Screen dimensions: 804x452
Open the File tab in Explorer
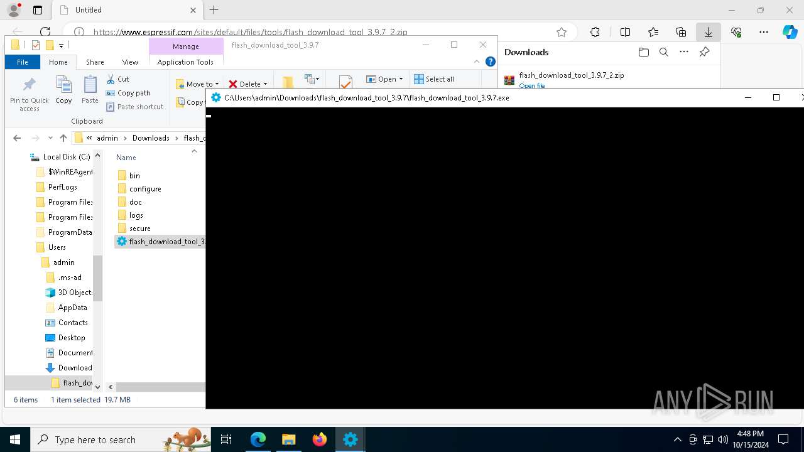click(x=23, y=62)
